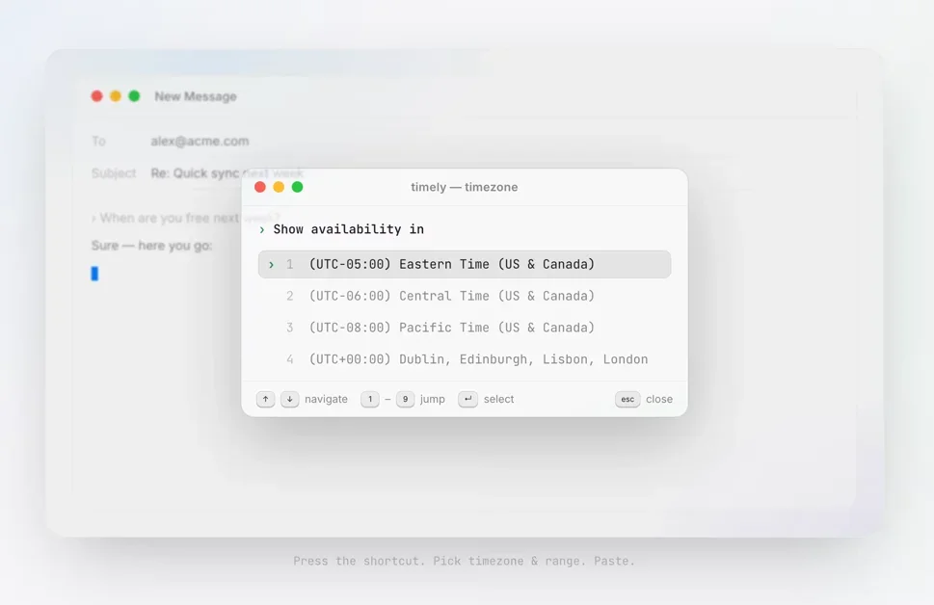Click the 'navigate' hint label
934x605 pixels.
pyautogui.click(x=326, y=399)
